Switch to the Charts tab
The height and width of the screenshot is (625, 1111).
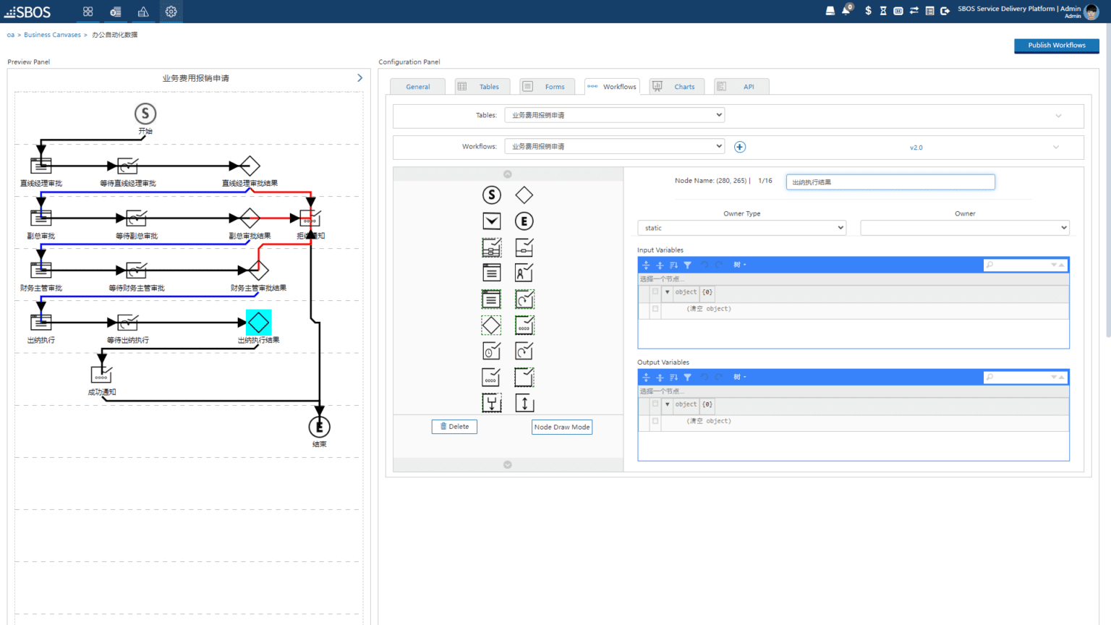pos(676,86)
